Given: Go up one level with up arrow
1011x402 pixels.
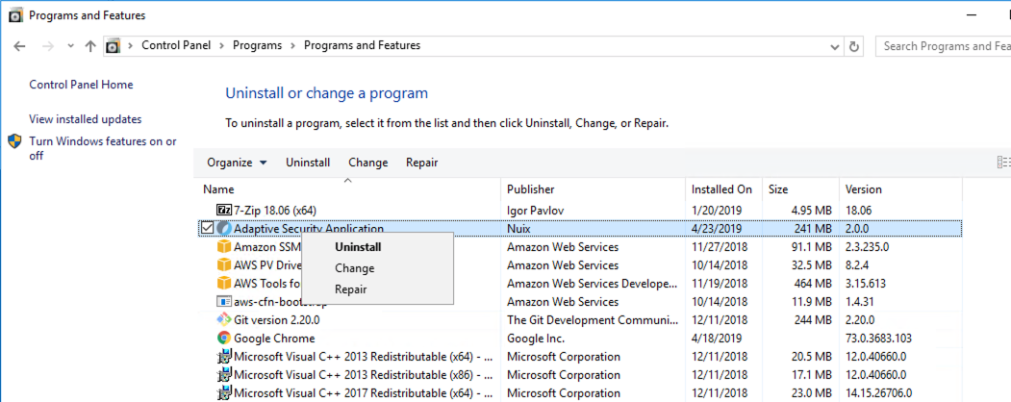Looking at the screenshot, I should [90, 46].
